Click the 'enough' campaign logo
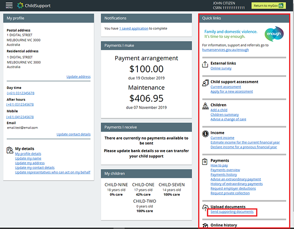 coord(274,33)
